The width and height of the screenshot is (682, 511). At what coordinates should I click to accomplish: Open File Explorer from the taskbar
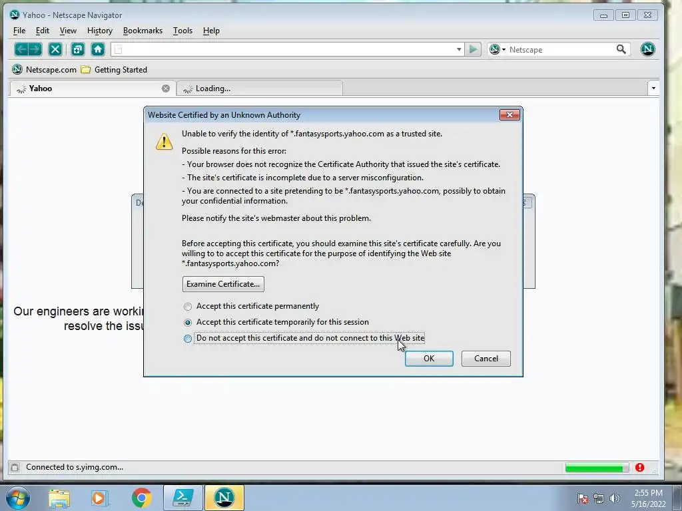point(59,498)
